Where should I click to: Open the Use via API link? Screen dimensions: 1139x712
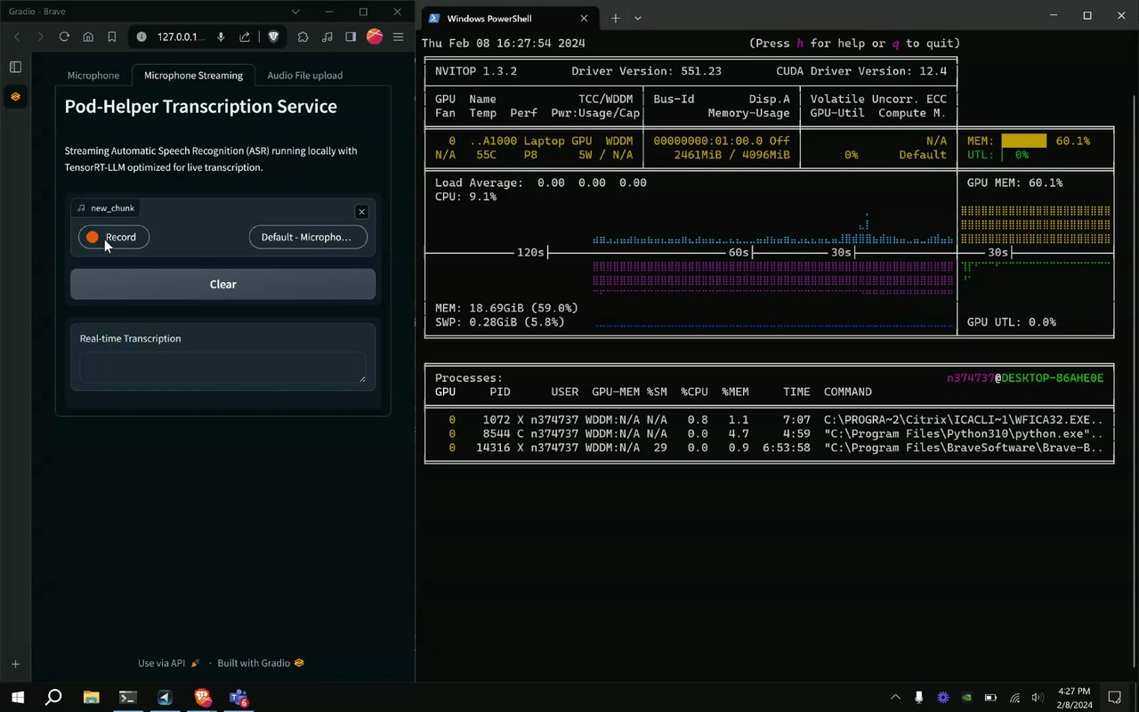point(169,663)
